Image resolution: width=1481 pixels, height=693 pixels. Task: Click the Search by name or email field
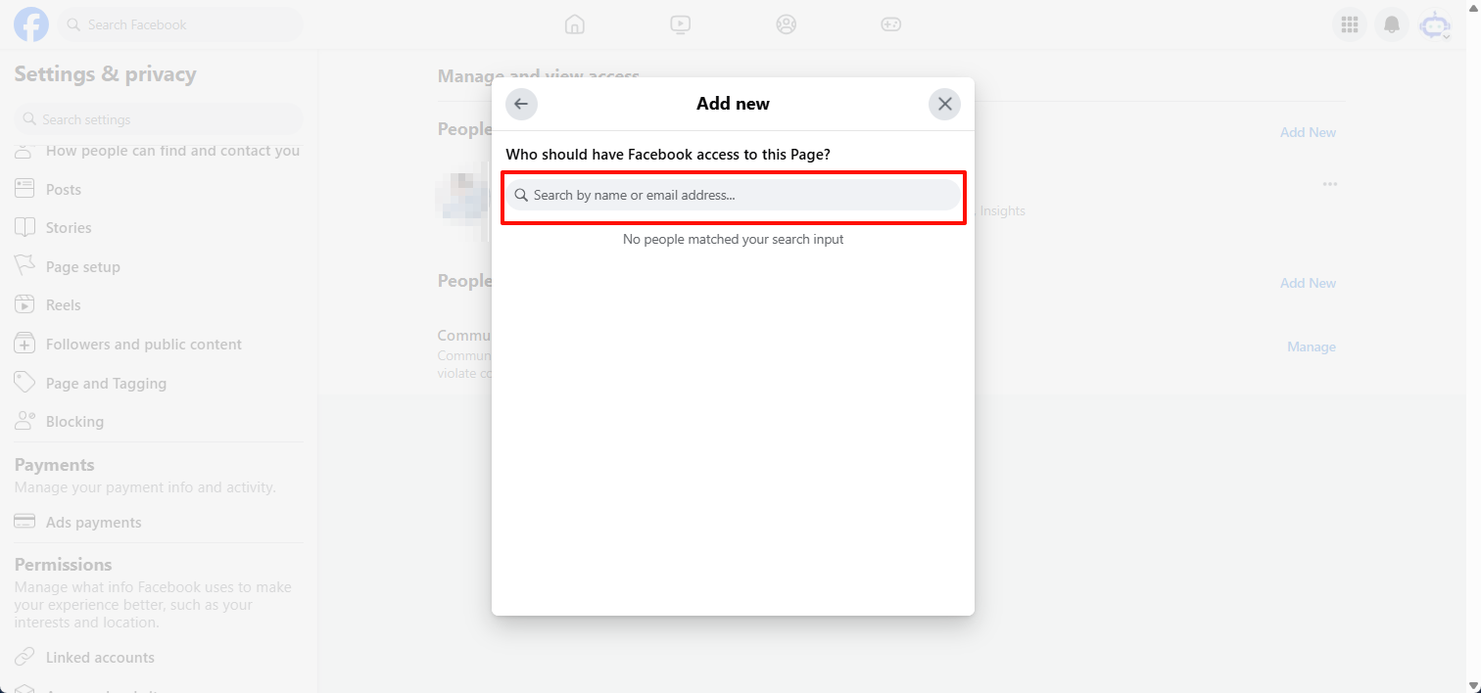pyautogui.click(x=733, y=195)
